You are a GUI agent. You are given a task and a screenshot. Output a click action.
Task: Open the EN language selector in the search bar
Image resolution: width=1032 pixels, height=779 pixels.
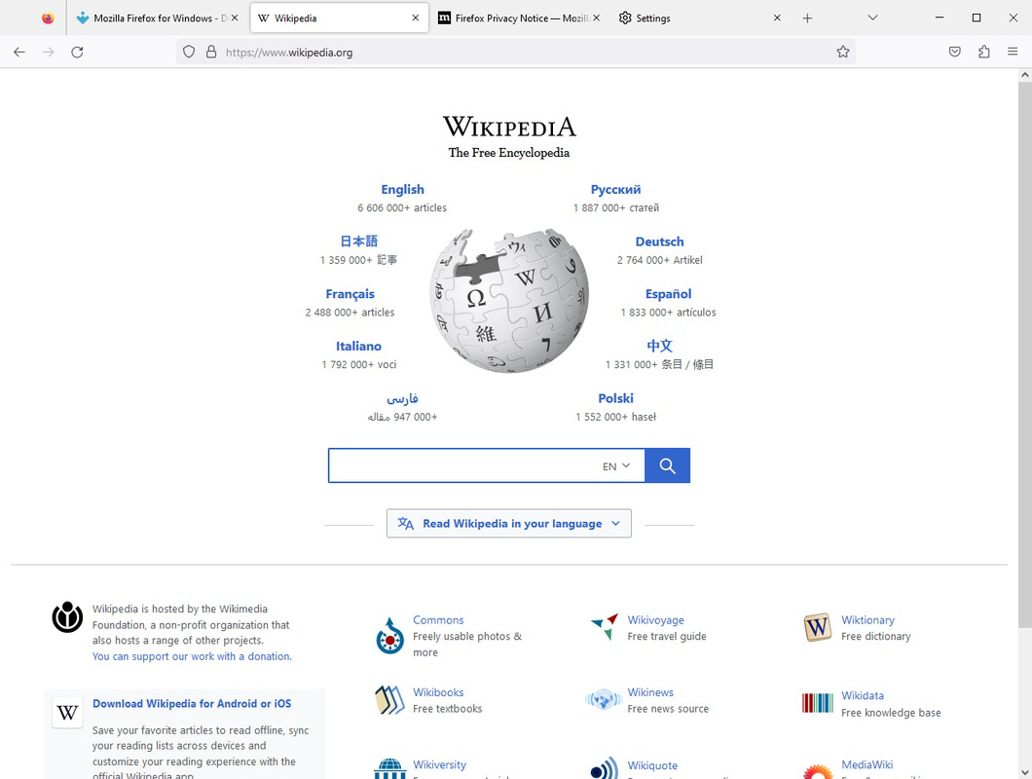tap(614, 465)
